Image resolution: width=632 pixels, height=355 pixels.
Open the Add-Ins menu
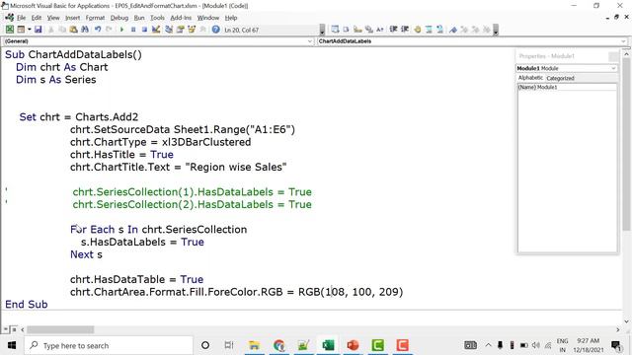pyautogui.click(x=181, y=18)
